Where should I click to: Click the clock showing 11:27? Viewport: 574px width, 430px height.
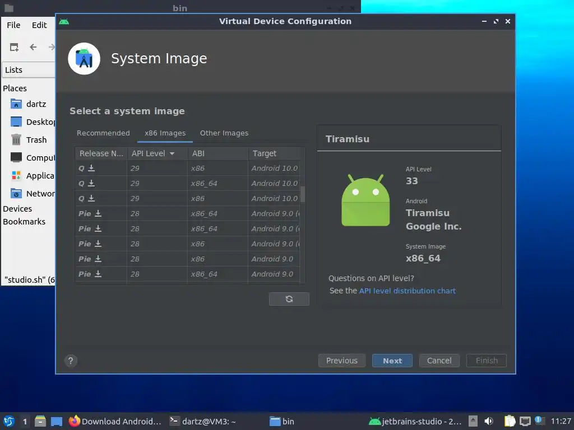pos(561,421)
